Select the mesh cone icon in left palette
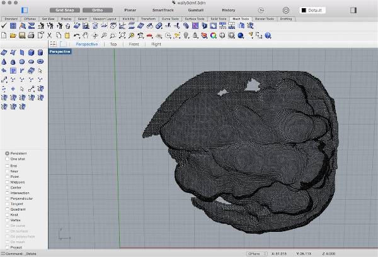The image size is (378, 257). 4,62
